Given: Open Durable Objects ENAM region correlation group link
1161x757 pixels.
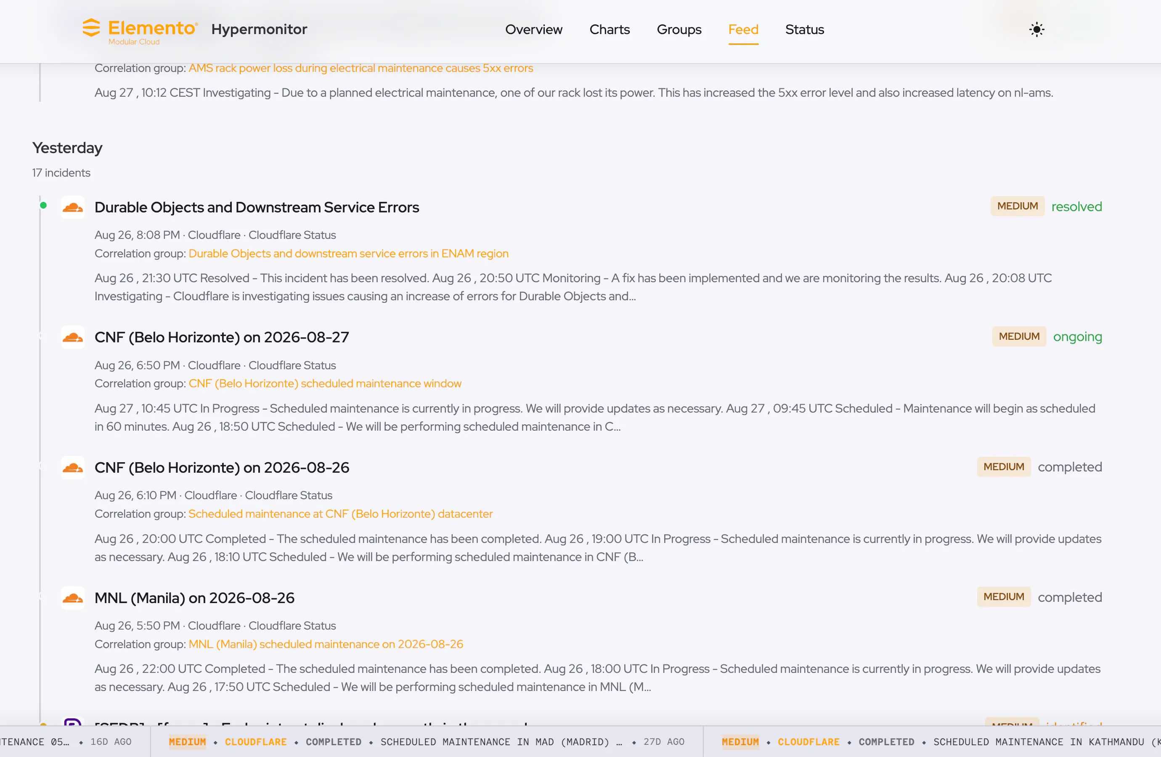Looking at the screenshot, I should (348, 253).
